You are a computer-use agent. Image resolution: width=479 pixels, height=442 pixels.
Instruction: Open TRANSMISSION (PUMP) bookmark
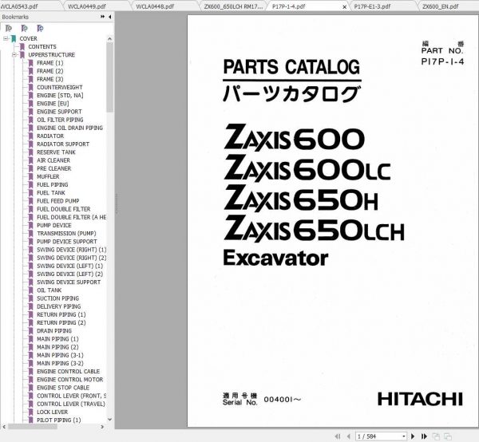(x=66, y=234)
